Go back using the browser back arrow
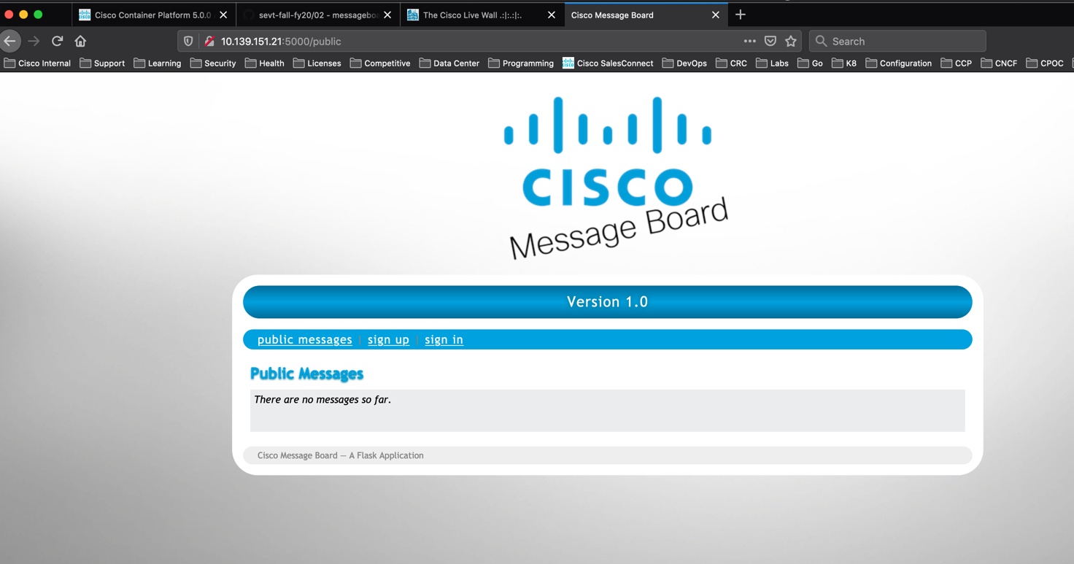This screenshot has height=564, width=1074. [9, 42]
